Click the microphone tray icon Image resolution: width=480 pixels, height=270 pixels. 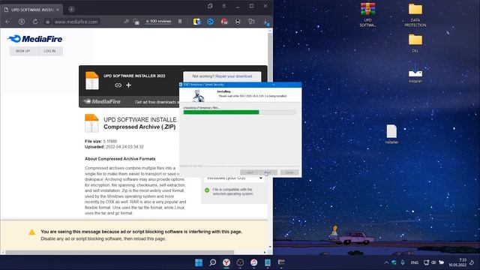coord(403,262)
